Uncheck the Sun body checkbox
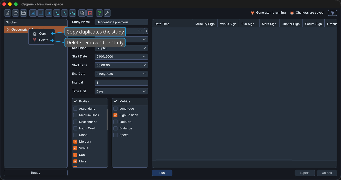 75,155
